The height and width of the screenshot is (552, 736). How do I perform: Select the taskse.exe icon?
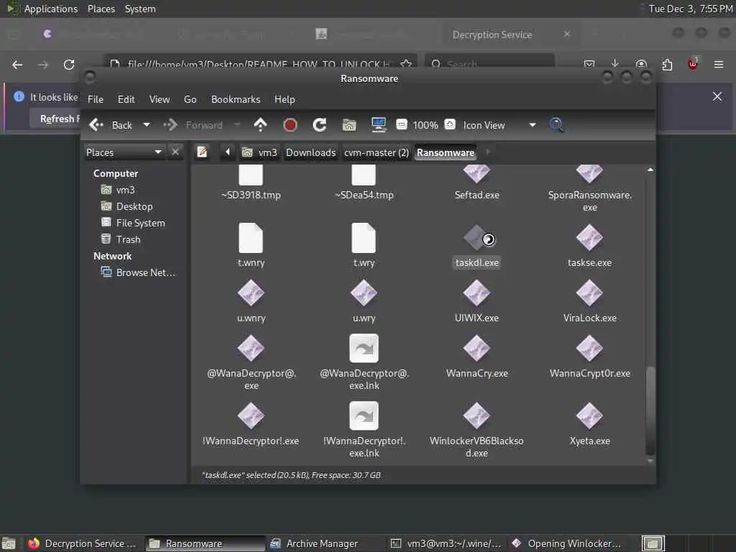coord(589,237)
